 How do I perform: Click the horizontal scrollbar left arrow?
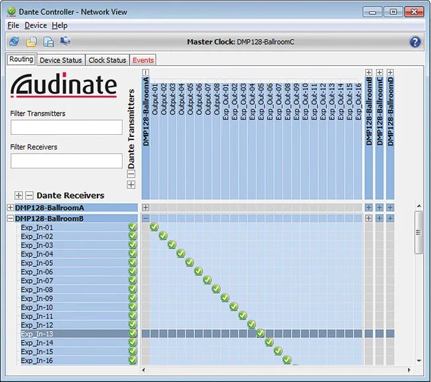pos(143,370)
